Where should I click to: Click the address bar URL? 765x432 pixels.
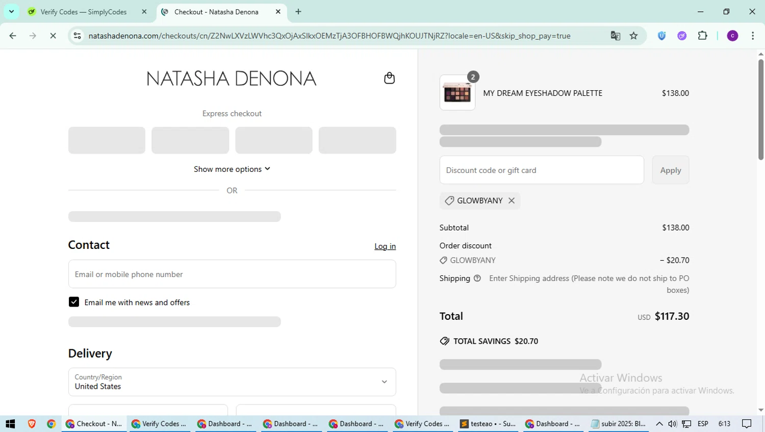[x=329, y=36]
